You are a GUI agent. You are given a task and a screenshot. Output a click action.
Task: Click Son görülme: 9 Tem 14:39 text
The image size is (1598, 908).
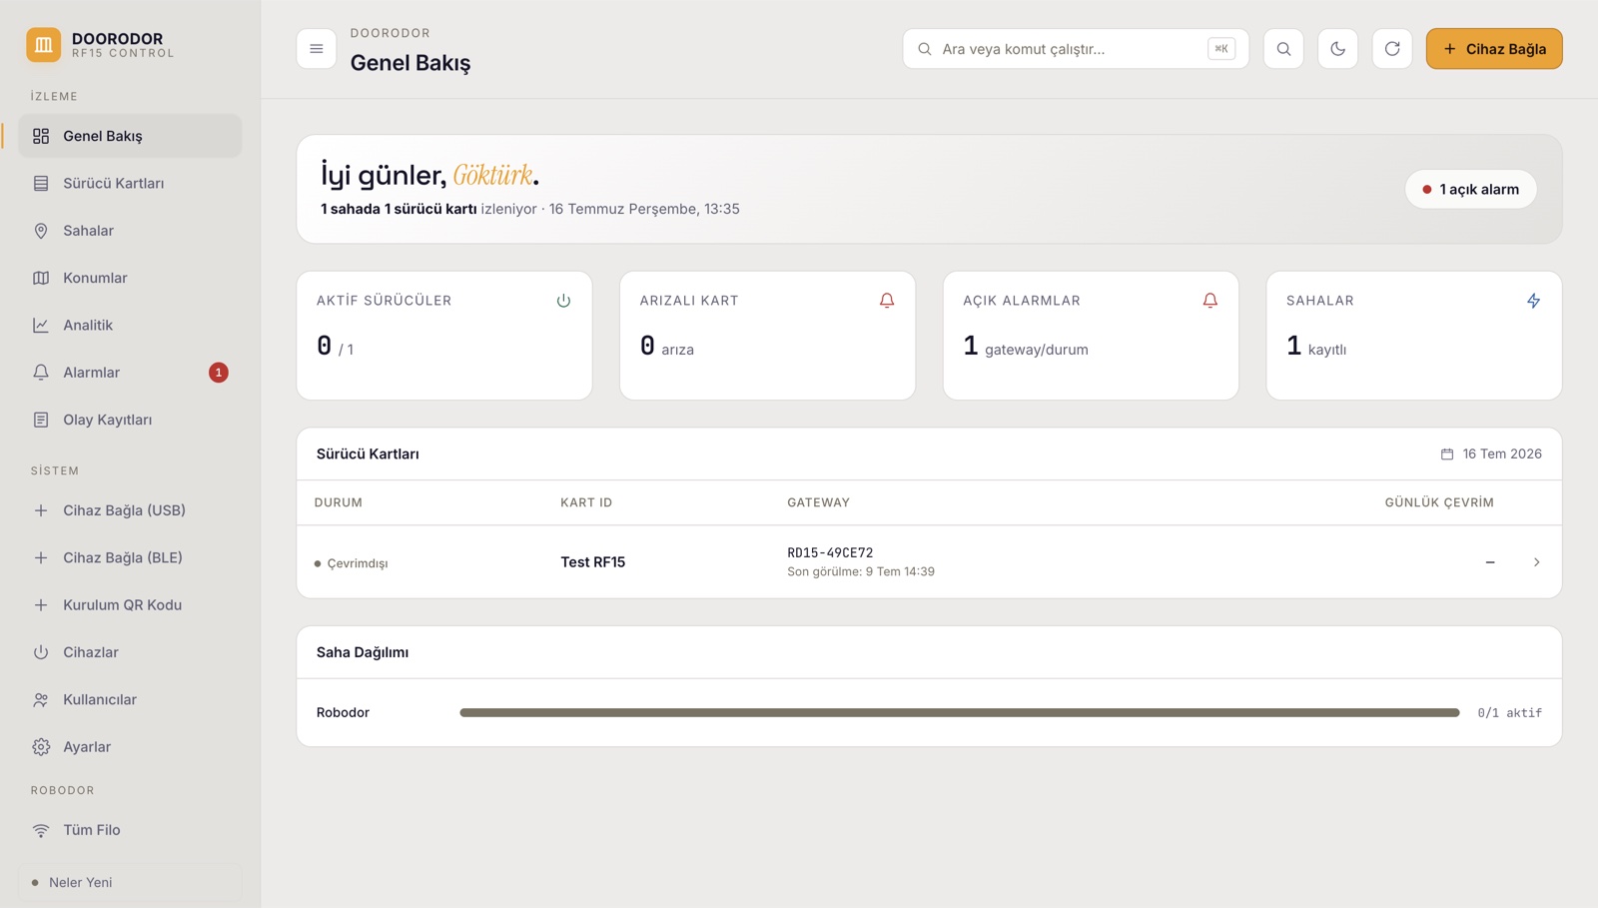pos(861,571)
